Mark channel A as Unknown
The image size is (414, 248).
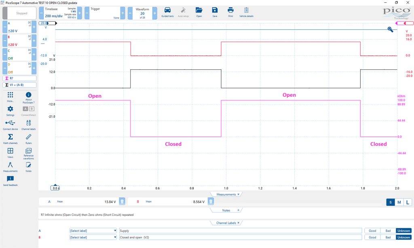(404, 231)
